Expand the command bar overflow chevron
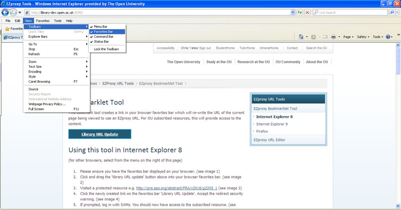 [398, 35]
